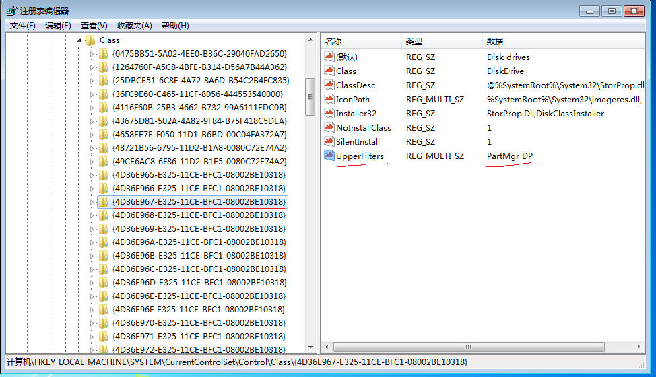Viewport: 656px width, 377px height.
Task: Expand the {4D36E966-E325-11CE-BFC1-08002BE10318} key
Action: 92,188
